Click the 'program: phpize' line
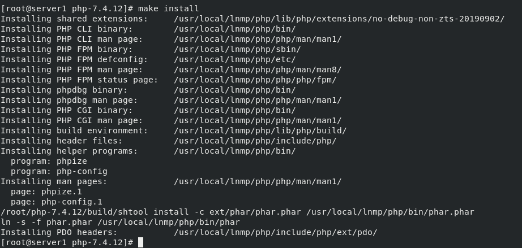Viewport: 522px width, 248px height. pyautogui.click(x=49, y=161)
